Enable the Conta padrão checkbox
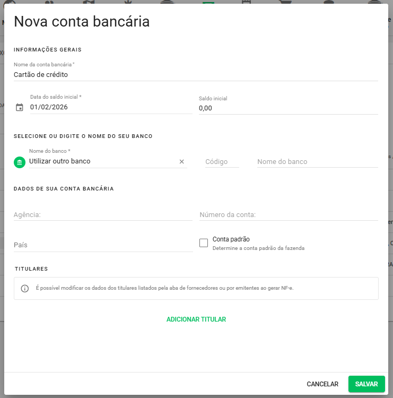Screen dimensions: 393x398 (204, 243)
